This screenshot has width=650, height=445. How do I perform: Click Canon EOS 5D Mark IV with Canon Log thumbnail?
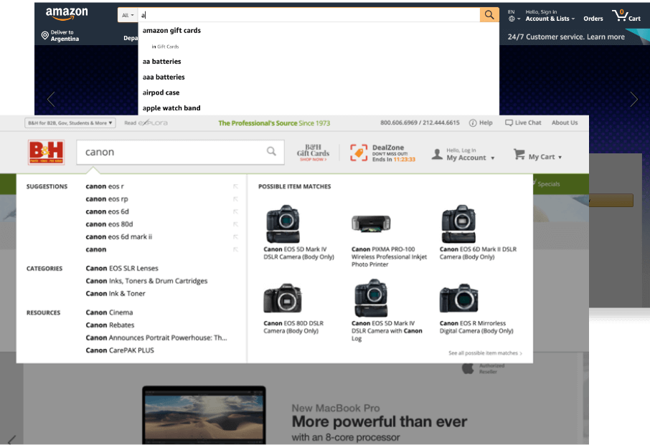point(371,298)
